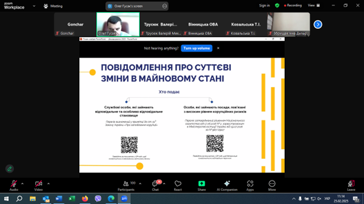
Task: Open Zoom Workplace dropdown arrow
Action: point(34,6)
